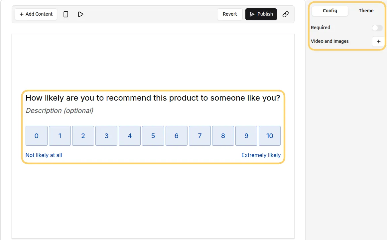Add media via the Video and Images plus icon
Screen dimensions: 387x240
[378, 41]
